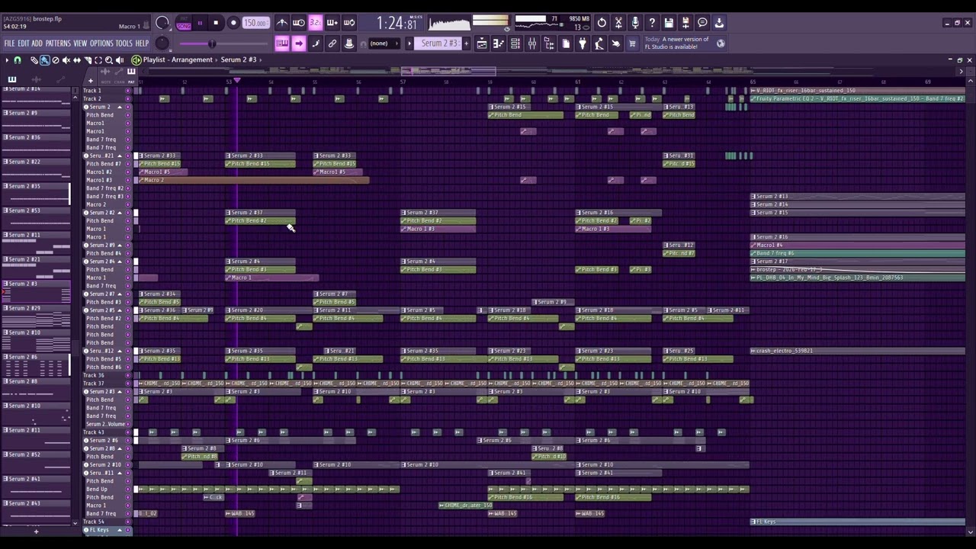Collapse the Serum 2 track group
The height and width of the screenshot is (549, 976).
pyautogui.click(x=119, y=107)
